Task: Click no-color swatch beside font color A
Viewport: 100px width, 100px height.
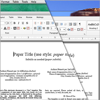Action: click(x=8, y=28)
